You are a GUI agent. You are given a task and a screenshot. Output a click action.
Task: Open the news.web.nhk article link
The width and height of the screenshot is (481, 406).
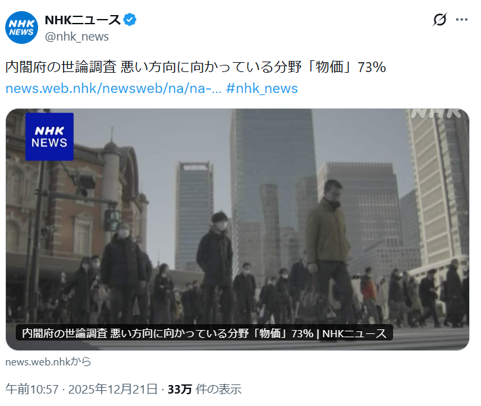click(x=114, y=88)
